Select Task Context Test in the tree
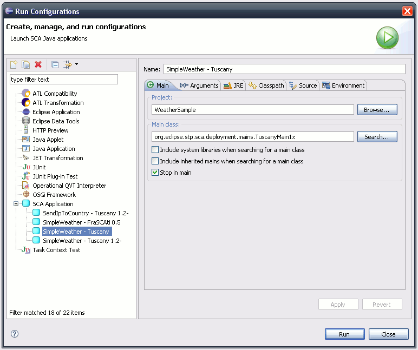Screen dimensions: 418x350 (x=56, y=250)
